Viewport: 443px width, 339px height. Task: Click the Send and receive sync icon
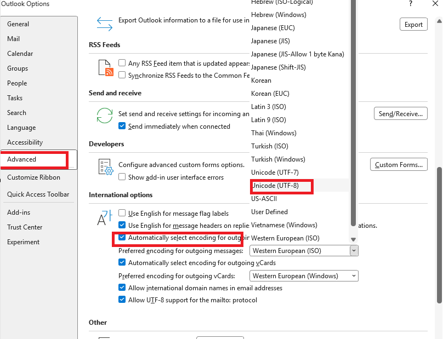(x=105, y=116)
